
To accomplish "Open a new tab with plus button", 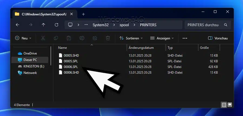I will tap(83, 14).
